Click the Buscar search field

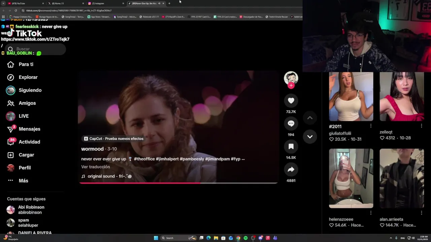(35, 49)
